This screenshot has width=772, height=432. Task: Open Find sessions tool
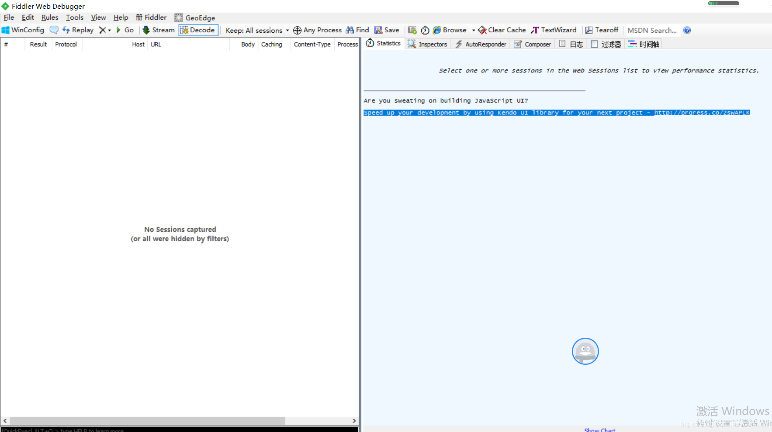[357, 30]
